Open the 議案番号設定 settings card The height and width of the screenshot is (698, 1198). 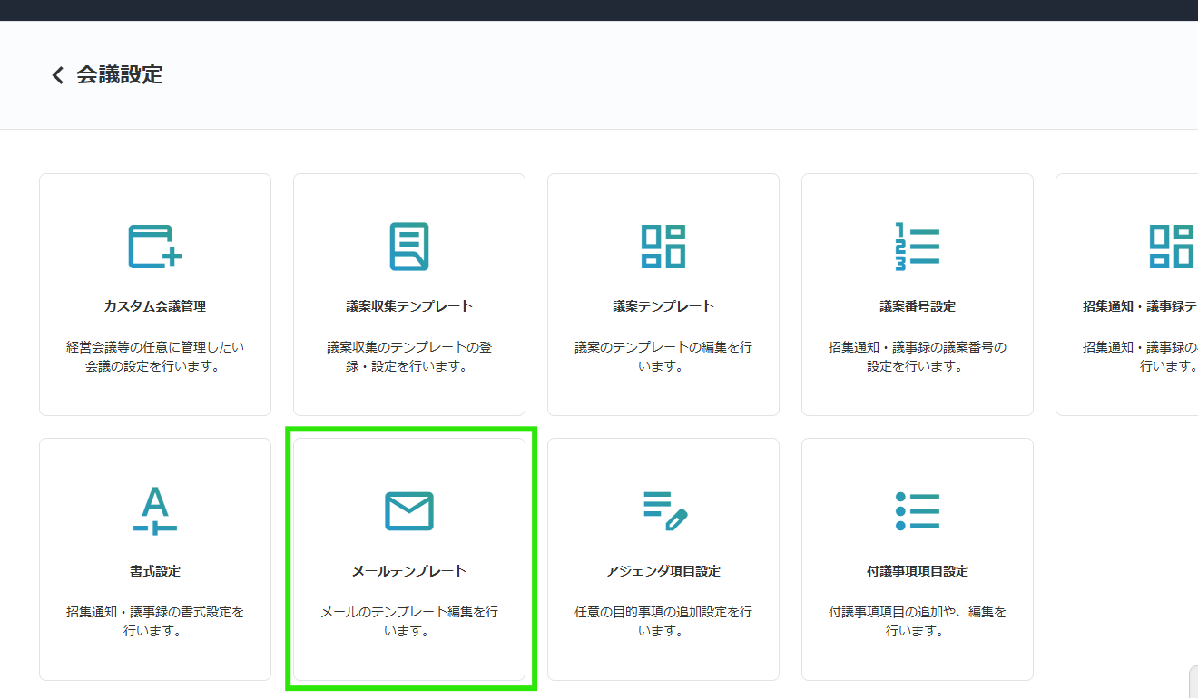click(917, 294)
